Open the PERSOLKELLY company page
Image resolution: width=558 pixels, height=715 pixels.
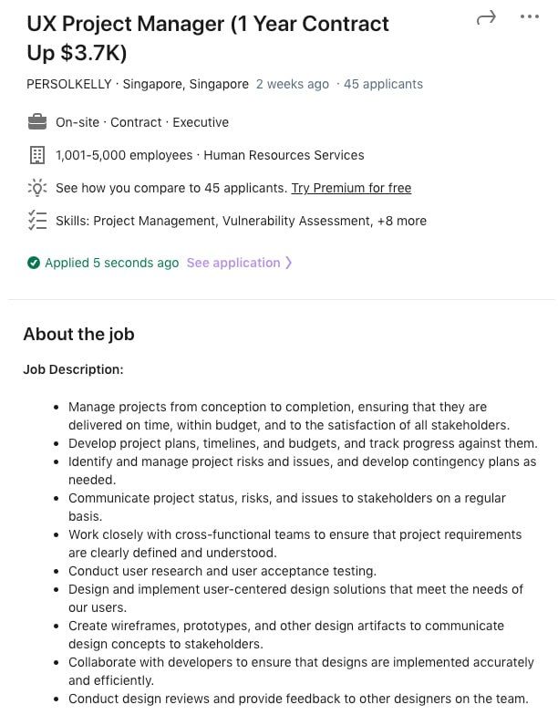[69, 84]
